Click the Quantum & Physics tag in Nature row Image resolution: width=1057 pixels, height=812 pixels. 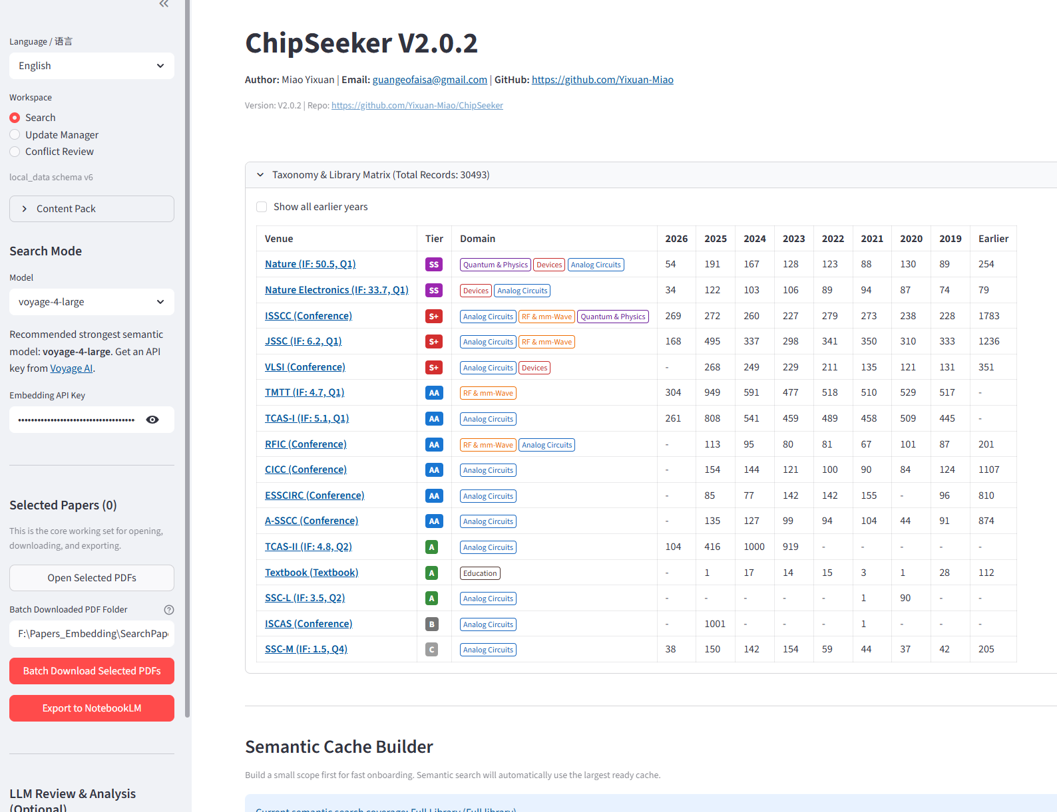(495, 265)
